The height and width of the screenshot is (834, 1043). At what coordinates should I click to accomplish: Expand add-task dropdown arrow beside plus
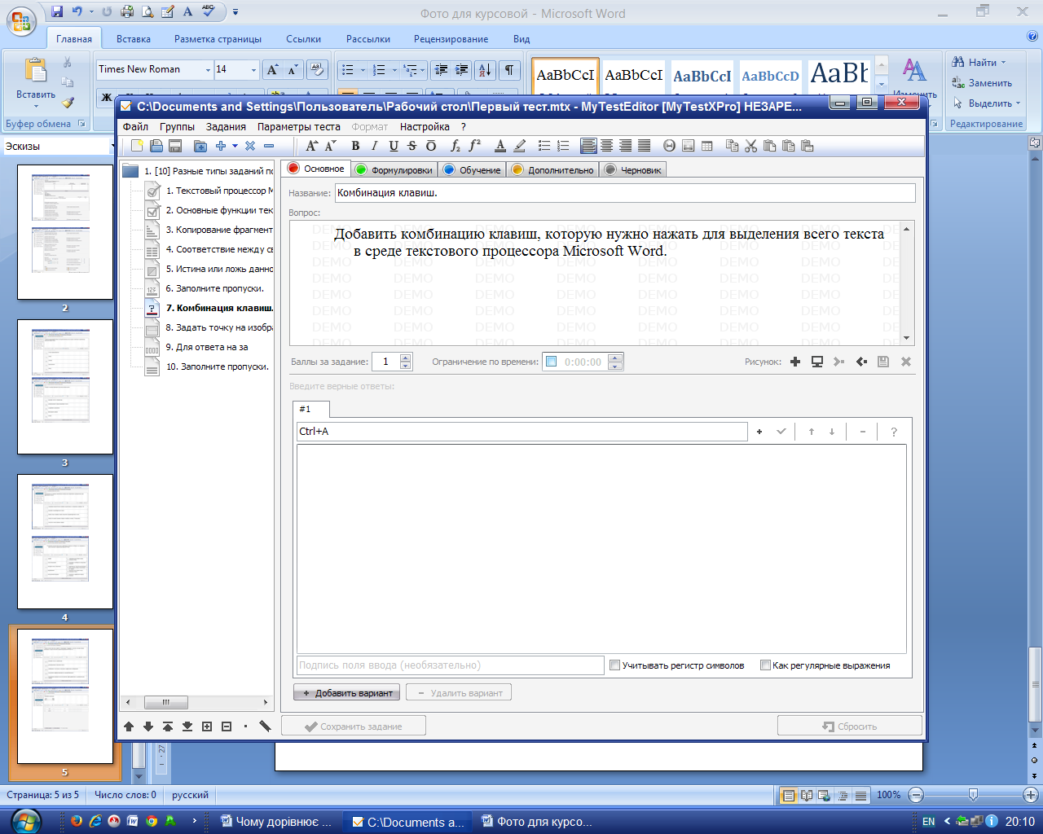(x=235, y=146)
